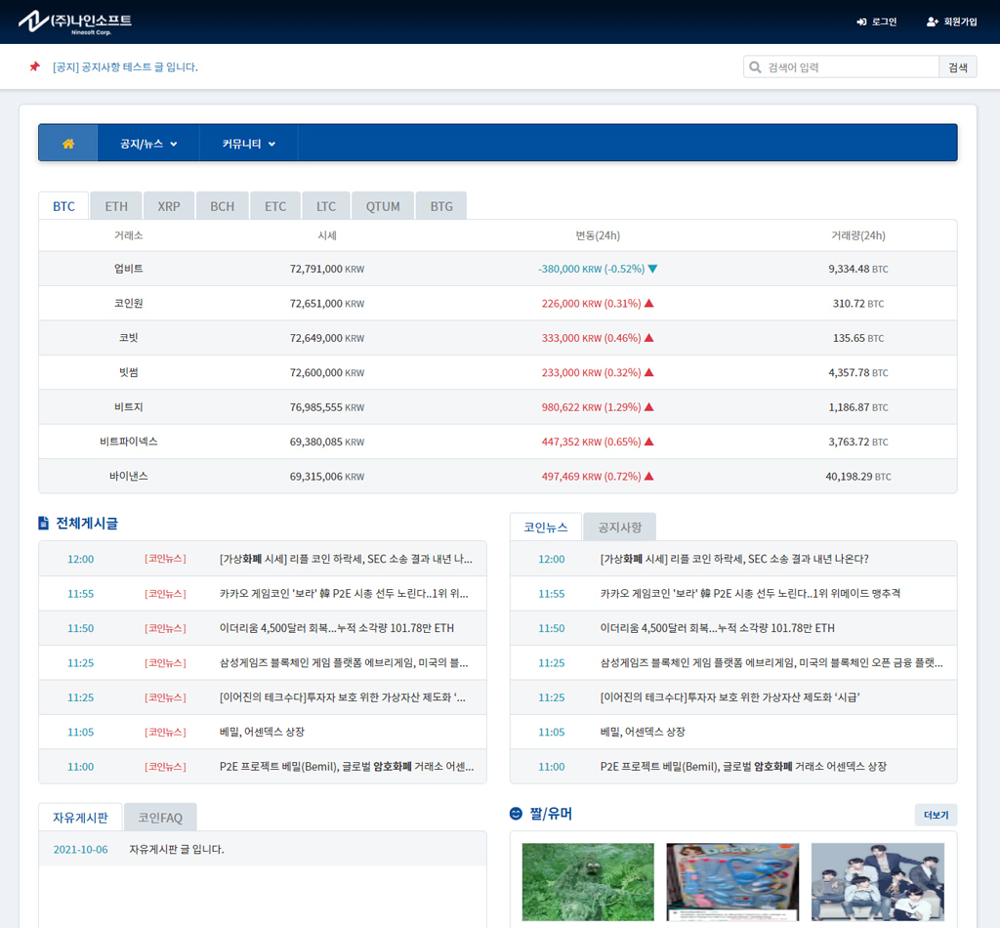Click the home icon in navigation bar
This screenshot has height=928, width=1000.
[x=68, y=144]
